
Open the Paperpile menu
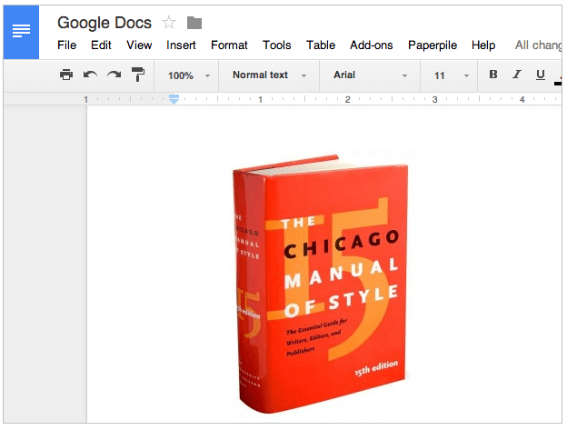tap(433, 45)
